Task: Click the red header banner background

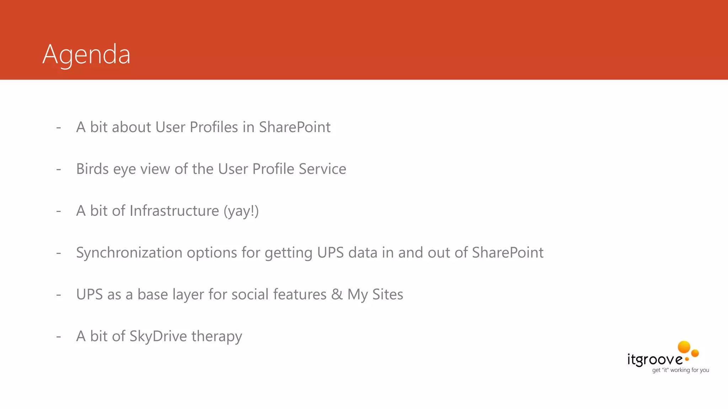Action: [x=427, y=39]
